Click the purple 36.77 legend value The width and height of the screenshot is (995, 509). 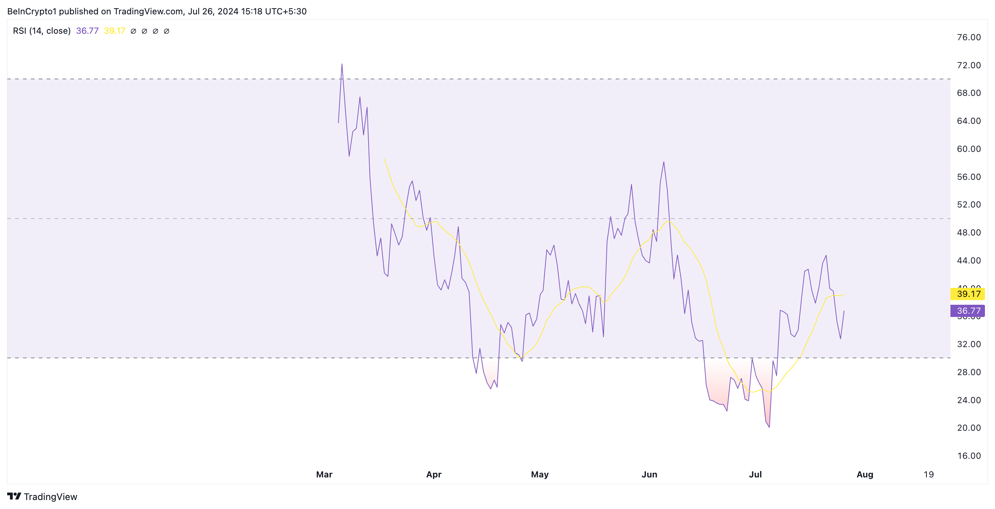tap(87, 31)
